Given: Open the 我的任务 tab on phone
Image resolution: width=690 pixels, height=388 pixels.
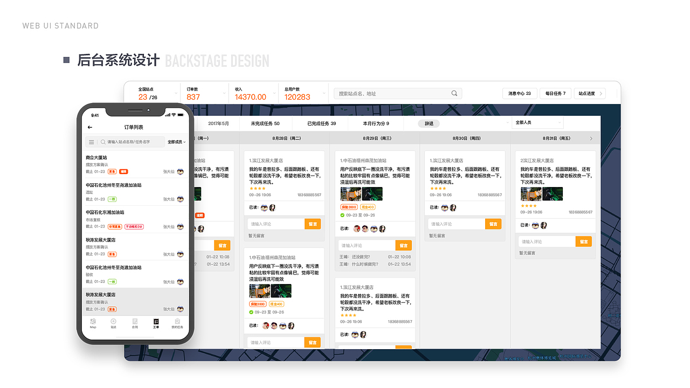Looking at the screenshot, I should [177, 323].
